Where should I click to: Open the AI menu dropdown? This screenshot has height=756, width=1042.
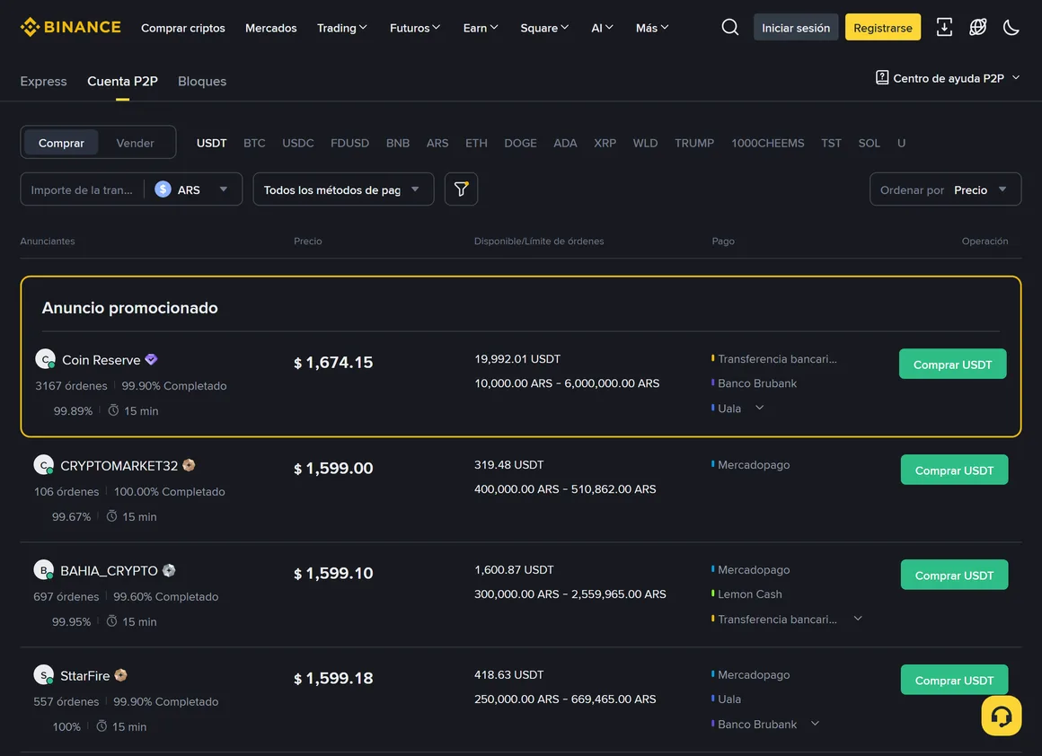click(x=602, y=28)
